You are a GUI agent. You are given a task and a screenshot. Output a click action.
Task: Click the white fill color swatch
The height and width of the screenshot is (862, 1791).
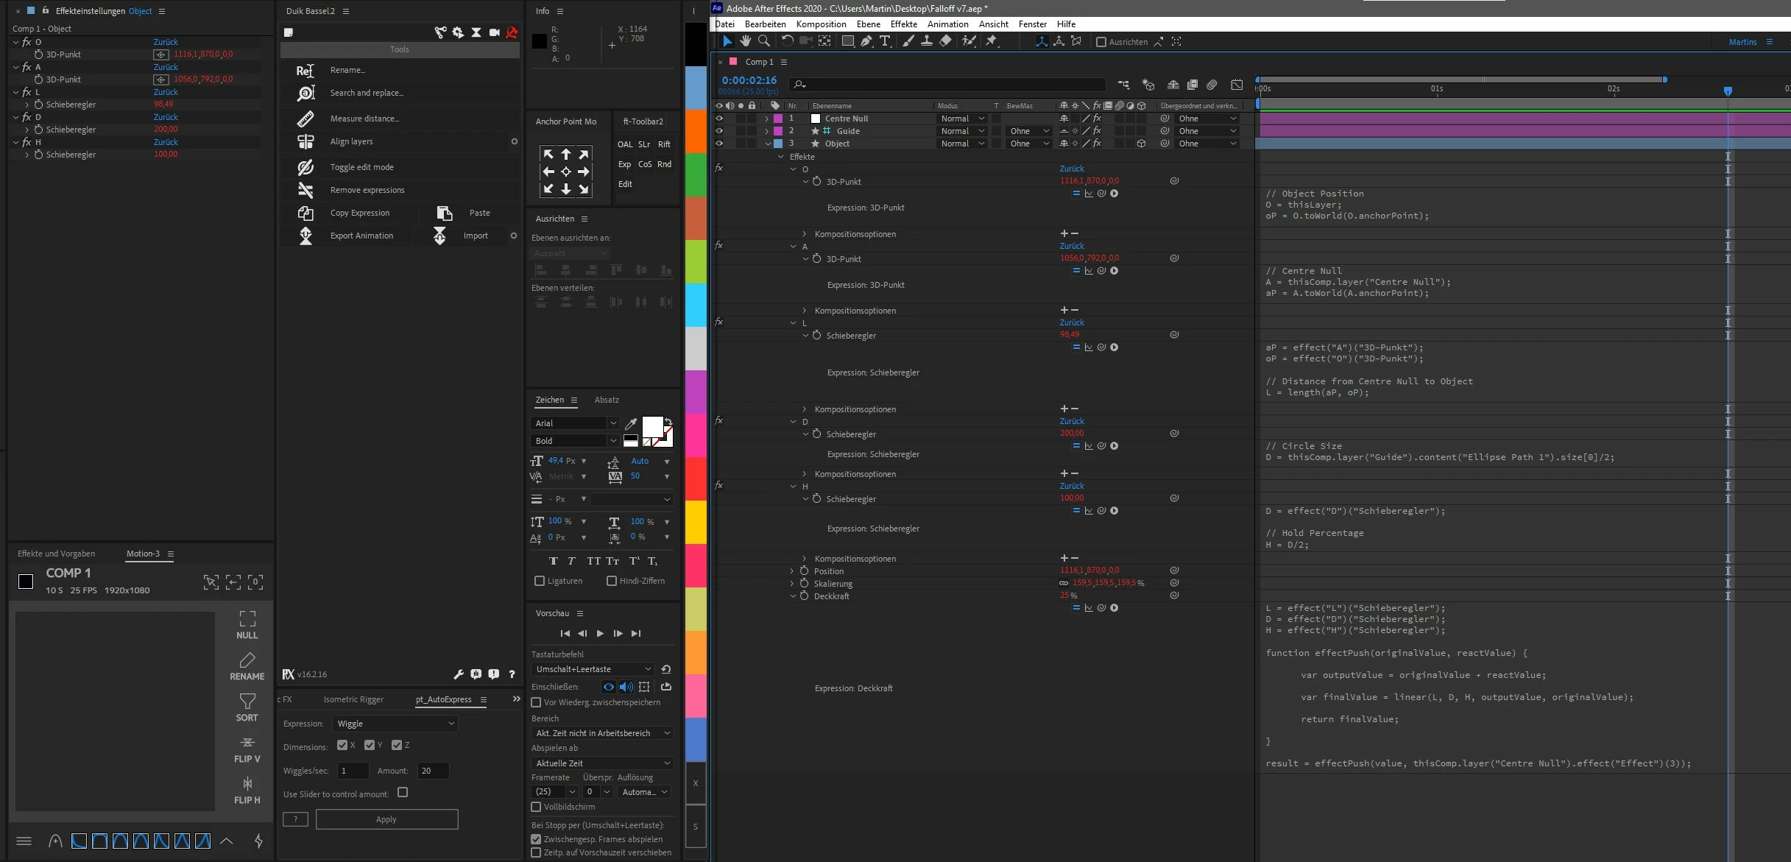point(652,427)
